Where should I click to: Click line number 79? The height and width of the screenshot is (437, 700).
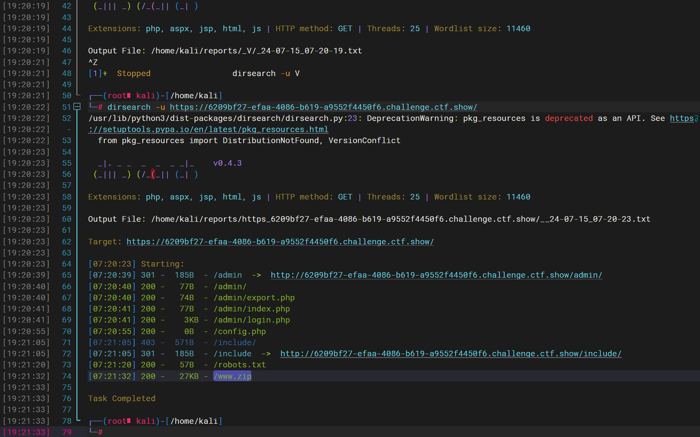tap(67, 432)
